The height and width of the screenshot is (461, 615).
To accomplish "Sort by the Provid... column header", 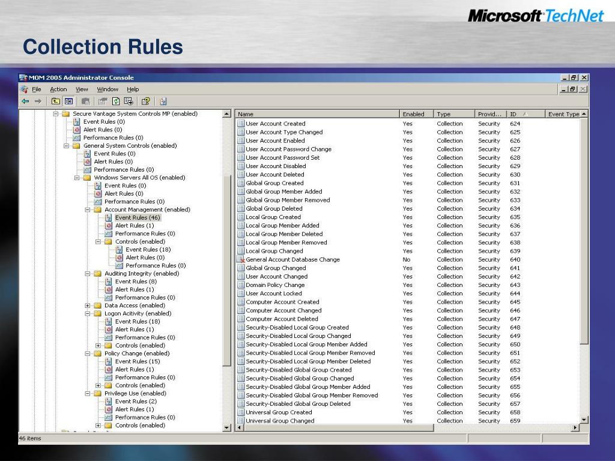I will (x=490, y=114).
